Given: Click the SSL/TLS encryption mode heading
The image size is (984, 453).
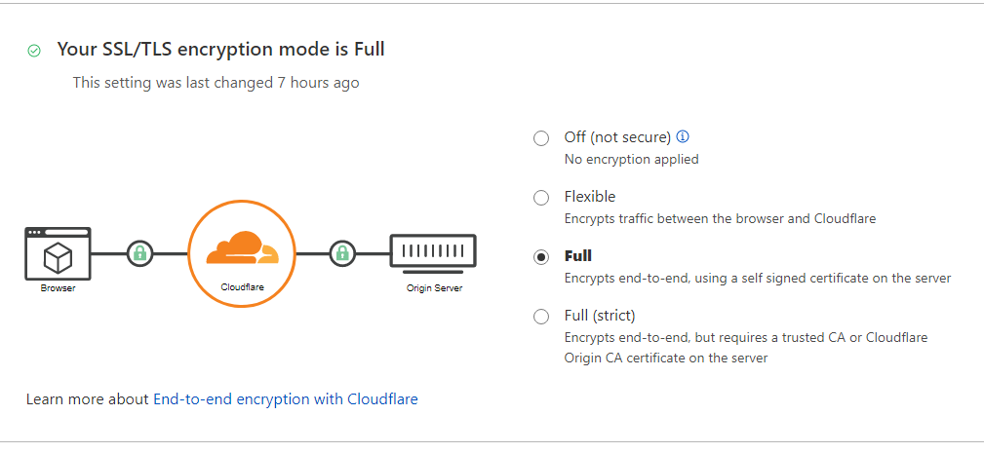Looking at the screenshot, I should point(221,49).
